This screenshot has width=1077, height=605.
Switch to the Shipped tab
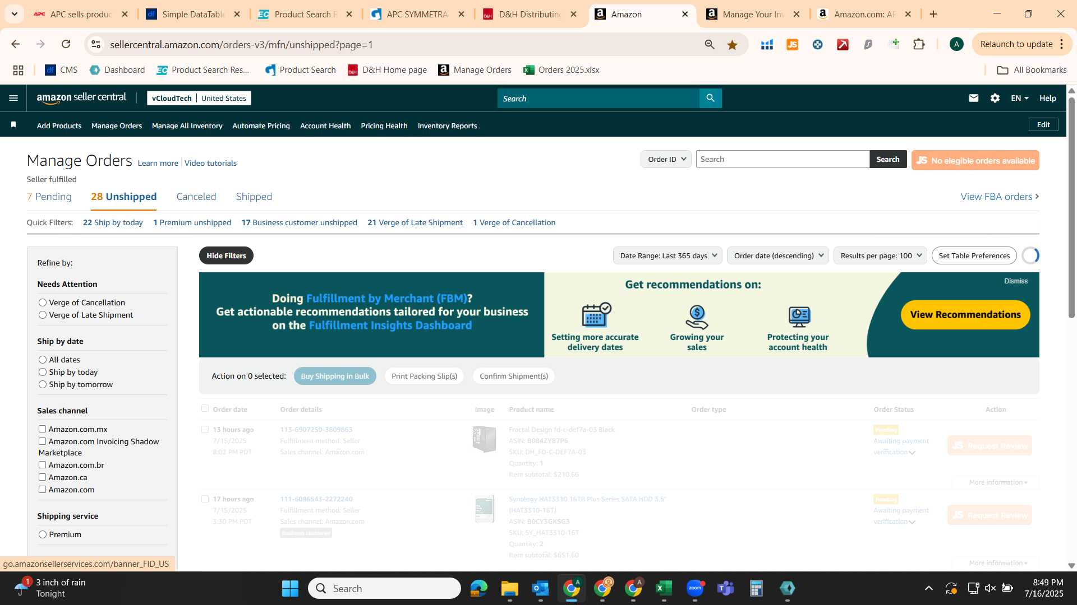point(254,197)
